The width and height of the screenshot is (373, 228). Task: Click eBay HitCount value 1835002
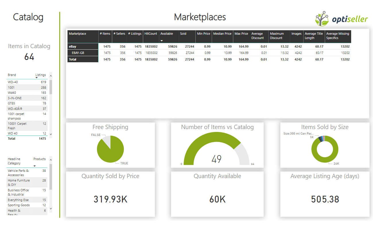pos(151,46)
